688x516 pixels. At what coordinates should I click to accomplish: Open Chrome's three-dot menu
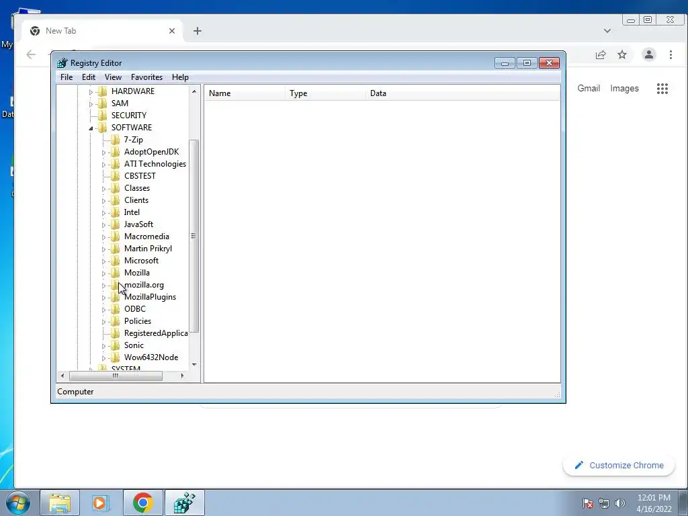[671, 54]
